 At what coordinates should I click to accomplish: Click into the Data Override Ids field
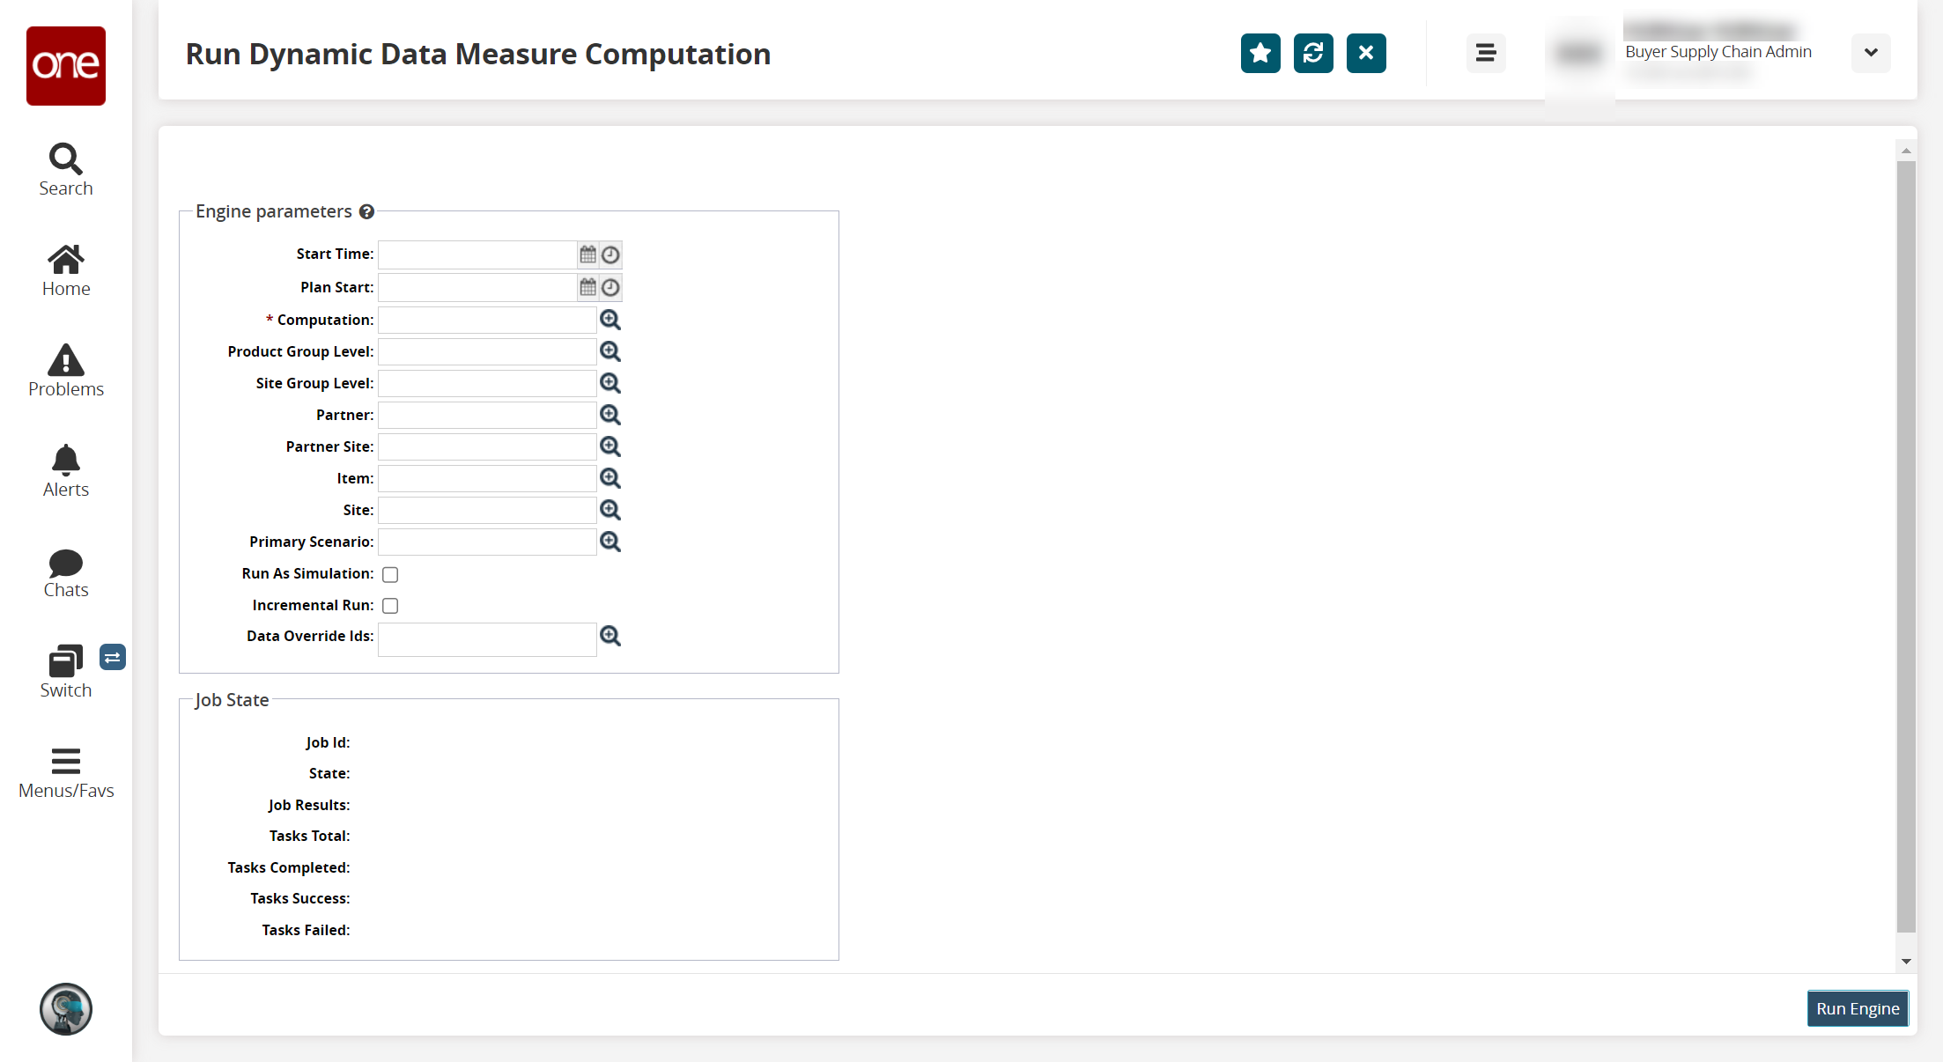(487, 639)
